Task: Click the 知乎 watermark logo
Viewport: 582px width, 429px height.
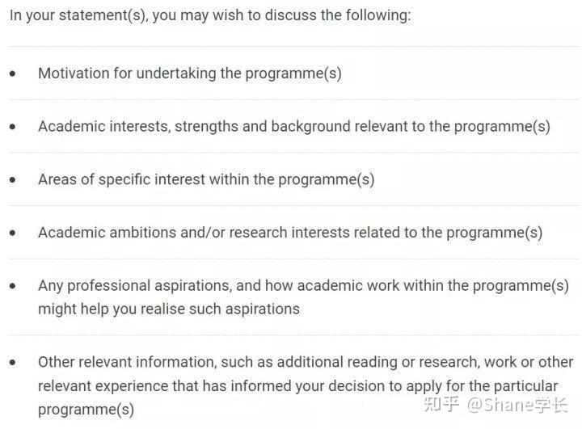Action: pyautogui.click(x=442, y=402)
